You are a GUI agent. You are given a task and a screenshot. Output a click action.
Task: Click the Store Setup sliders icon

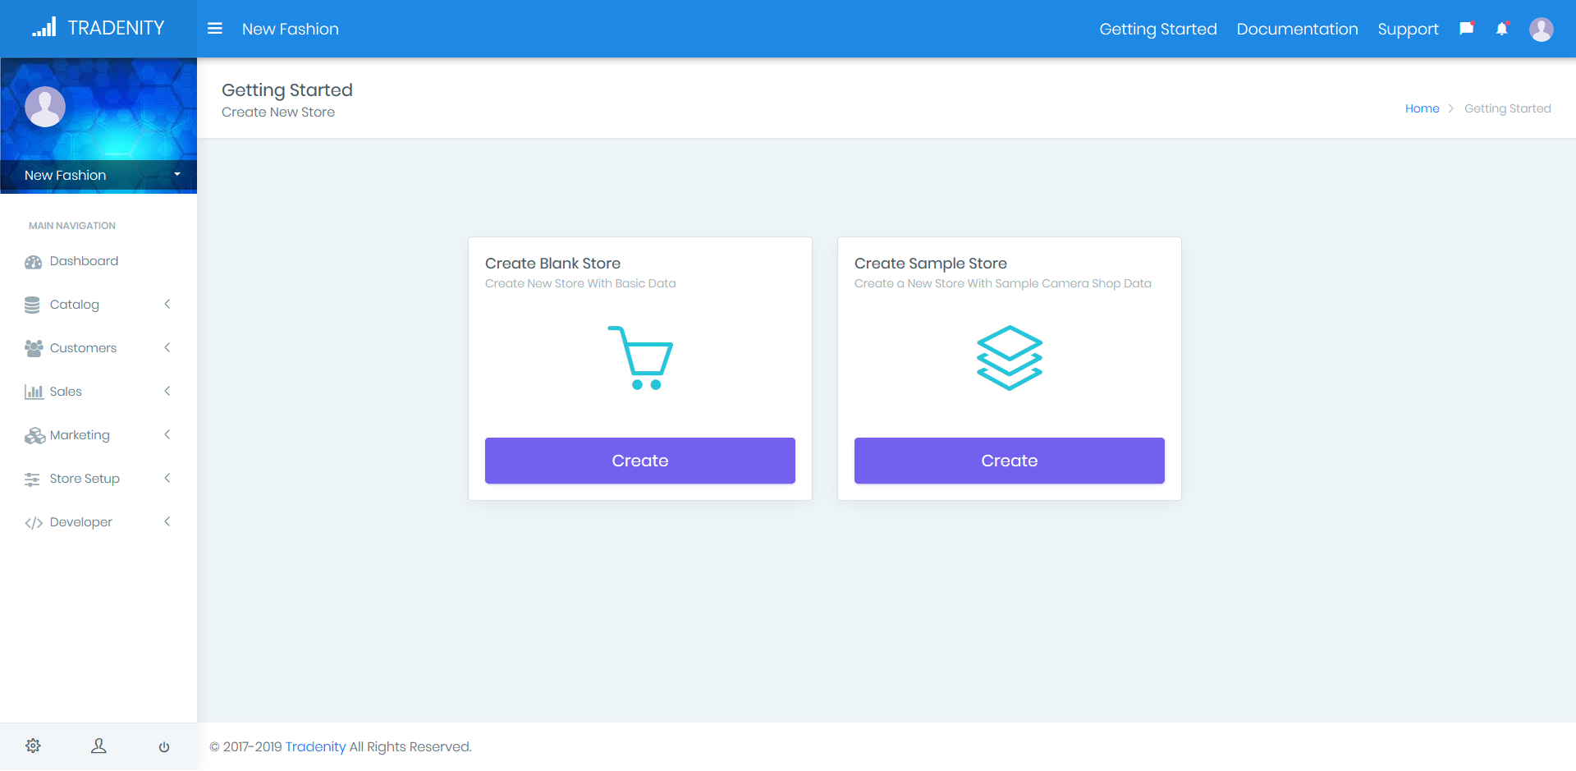pos(32,480)
